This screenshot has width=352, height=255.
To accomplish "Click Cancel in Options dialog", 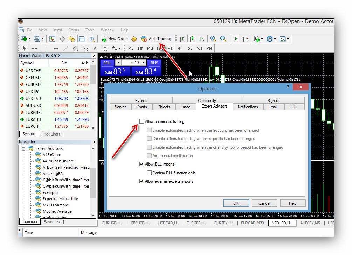I will (264, 203).
